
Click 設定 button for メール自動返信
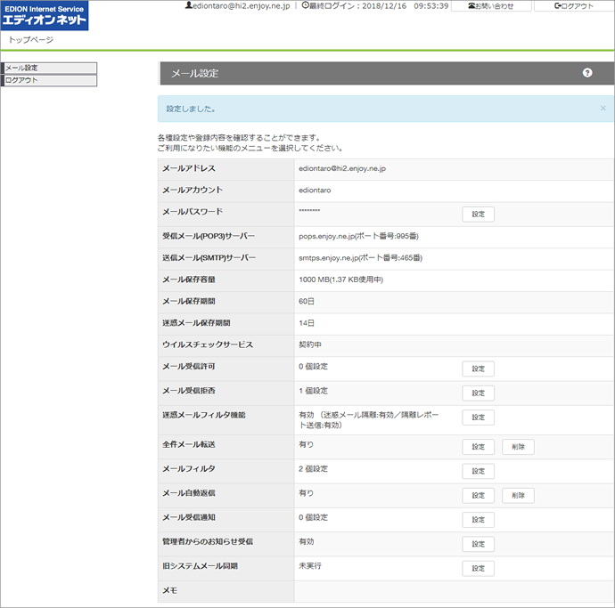click(478, 495)
